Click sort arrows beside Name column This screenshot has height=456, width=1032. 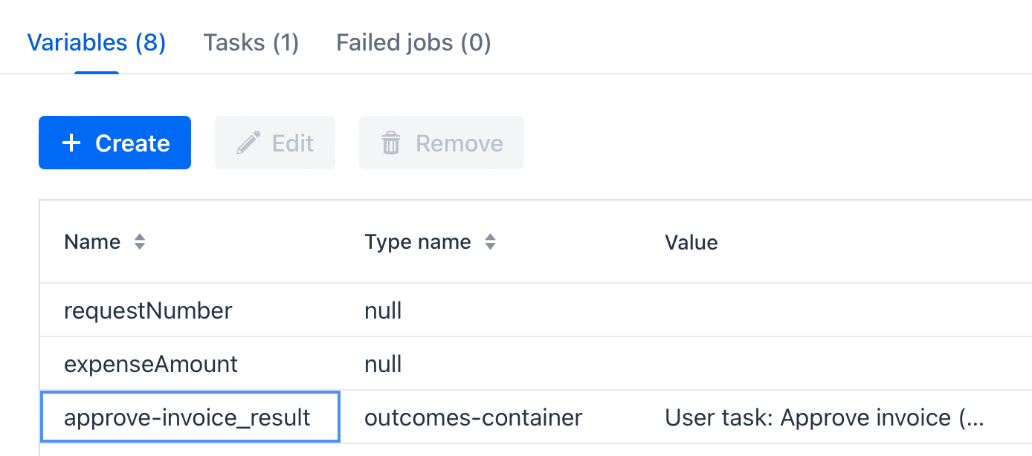pyautogui.click(x=139, y=242)
